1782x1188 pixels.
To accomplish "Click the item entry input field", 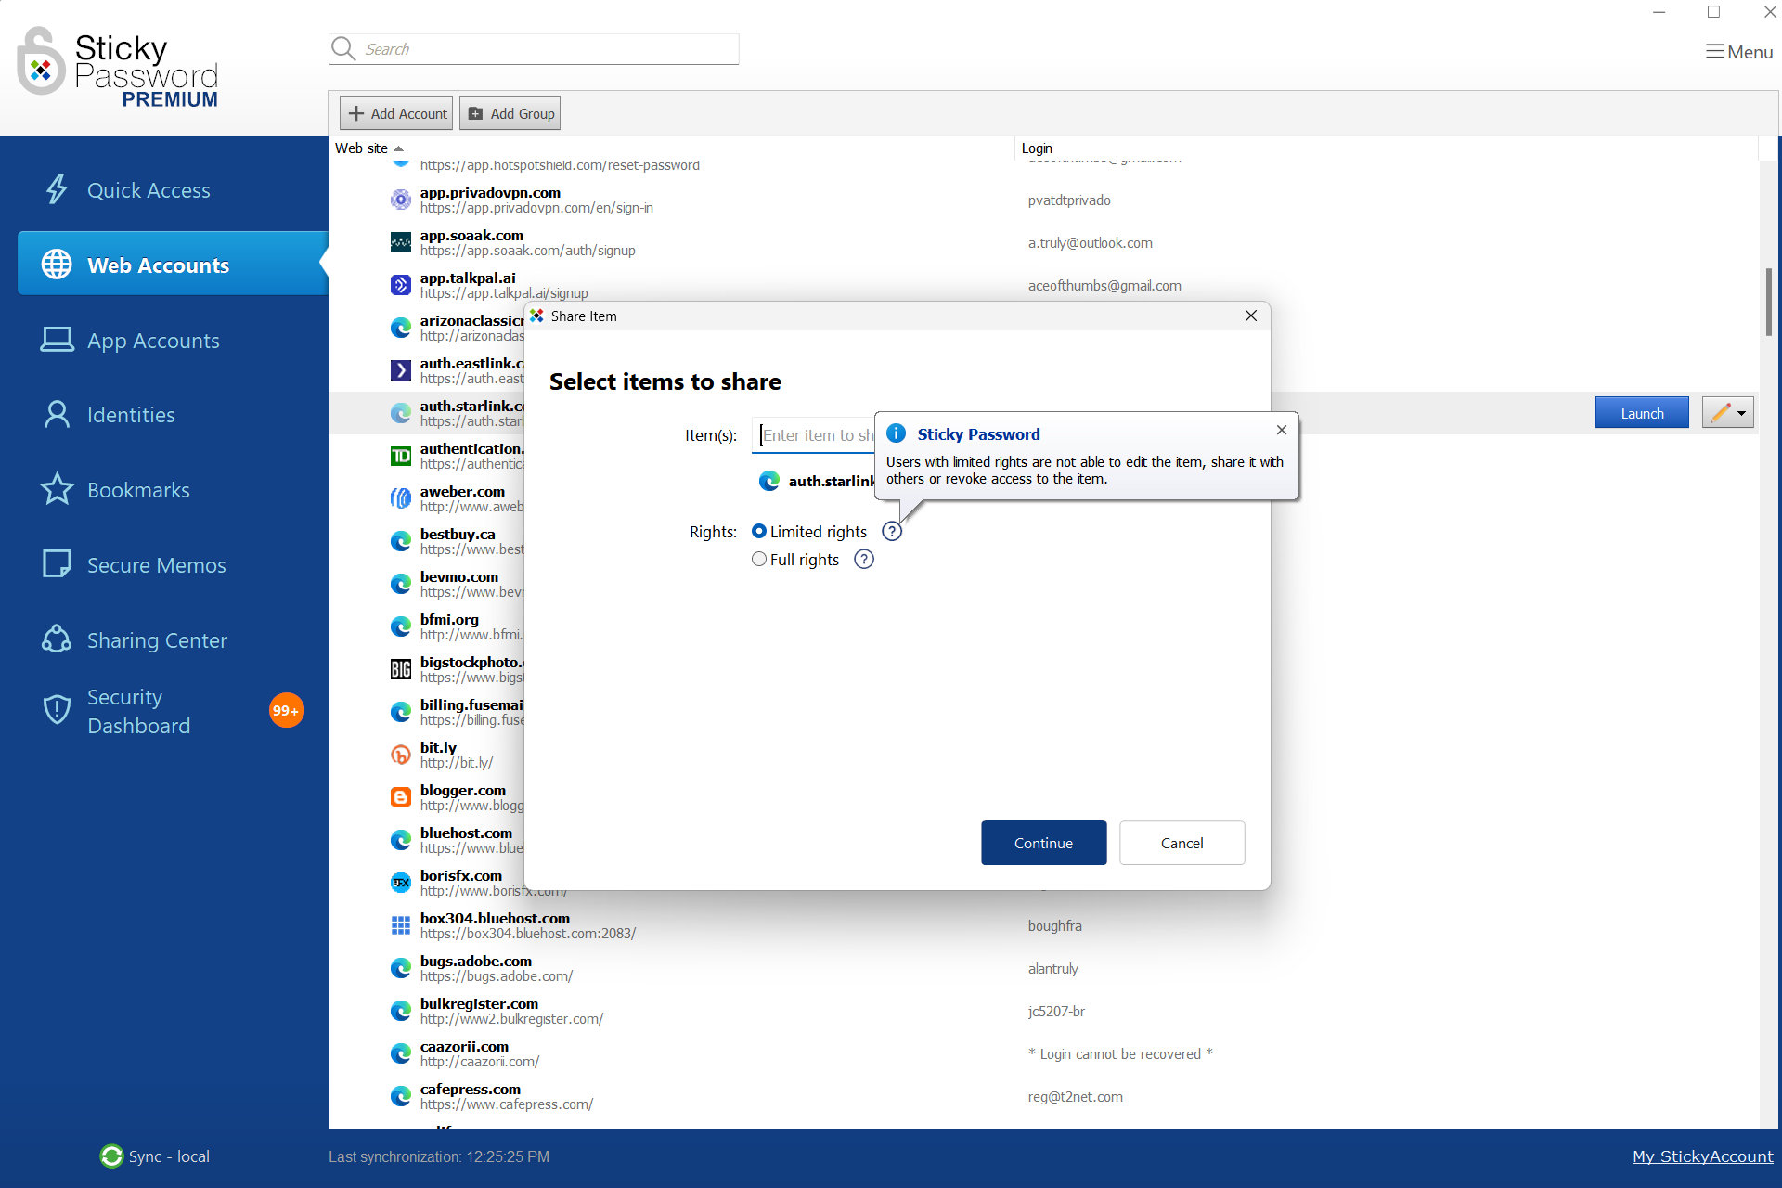I will [x=816, y=433].
